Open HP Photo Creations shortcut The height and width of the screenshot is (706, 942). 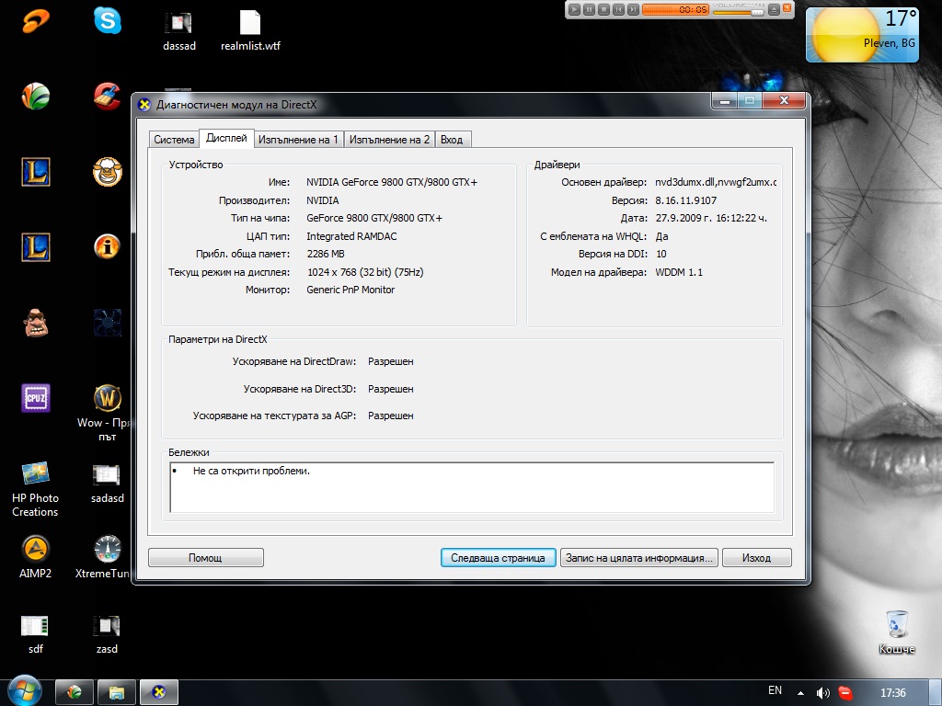(36, 489)
